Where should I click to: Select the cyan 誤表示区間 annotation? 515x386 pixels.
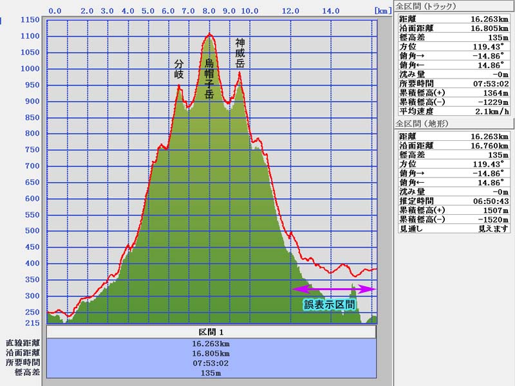[x=330, y=304]
